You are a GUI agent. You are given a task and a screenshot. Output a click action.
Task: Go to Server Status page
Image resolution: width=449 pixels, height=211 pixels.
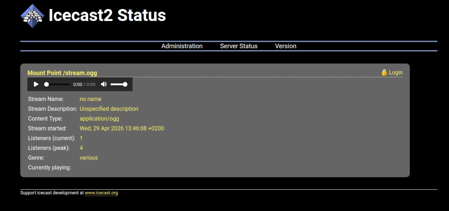(239, 46)
